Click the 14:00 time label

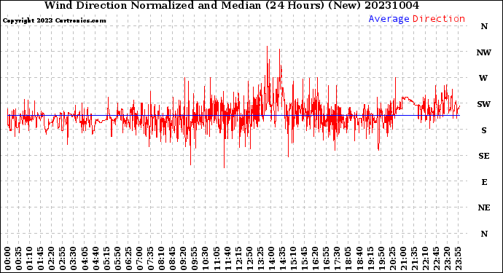[x=271, y=259]
